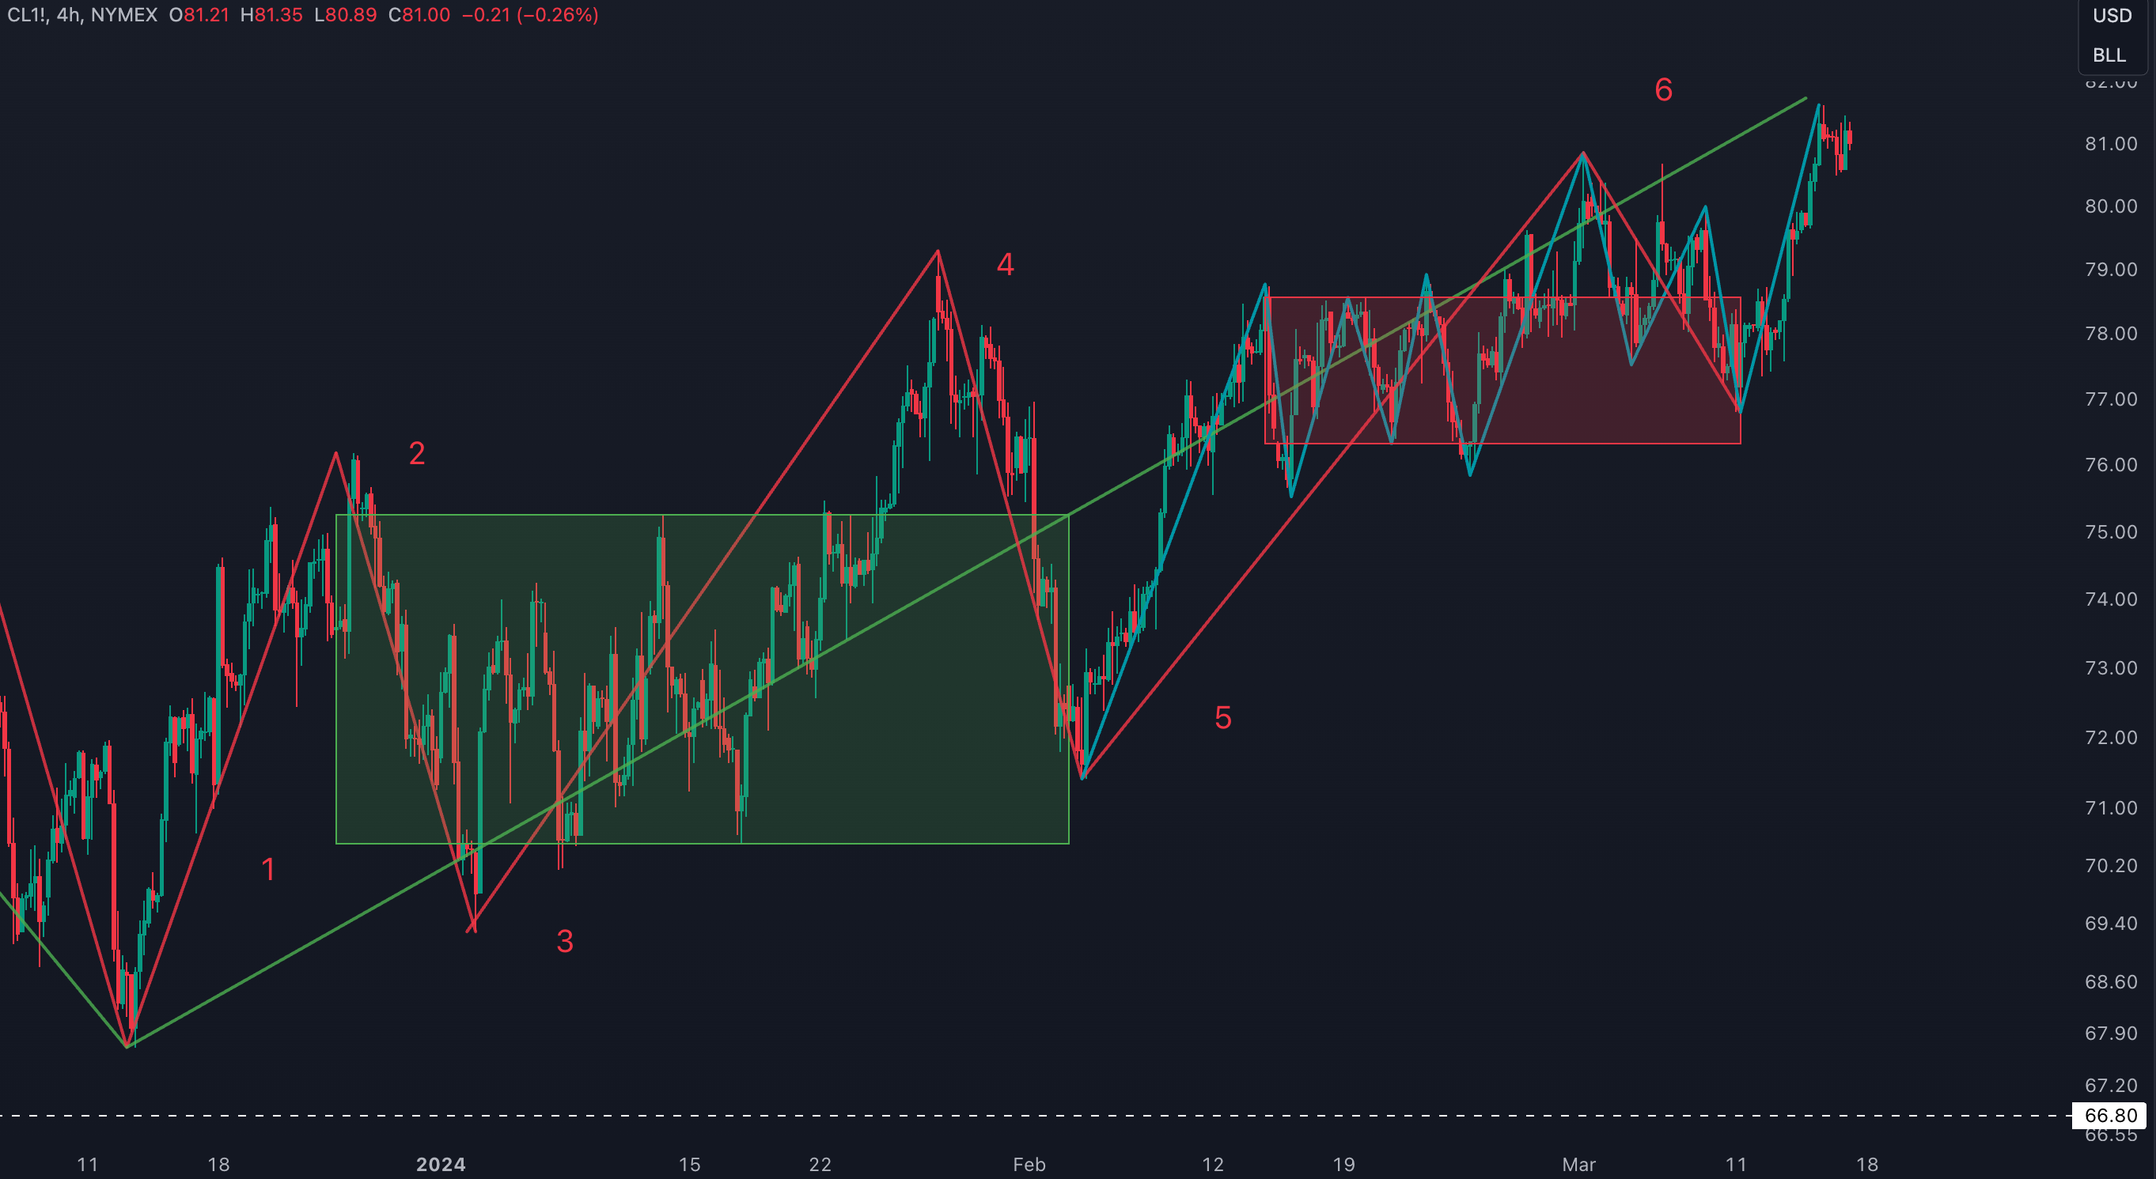
Task: Click the highlighted 66.80 price axis label
Action: [2110, 1116]
